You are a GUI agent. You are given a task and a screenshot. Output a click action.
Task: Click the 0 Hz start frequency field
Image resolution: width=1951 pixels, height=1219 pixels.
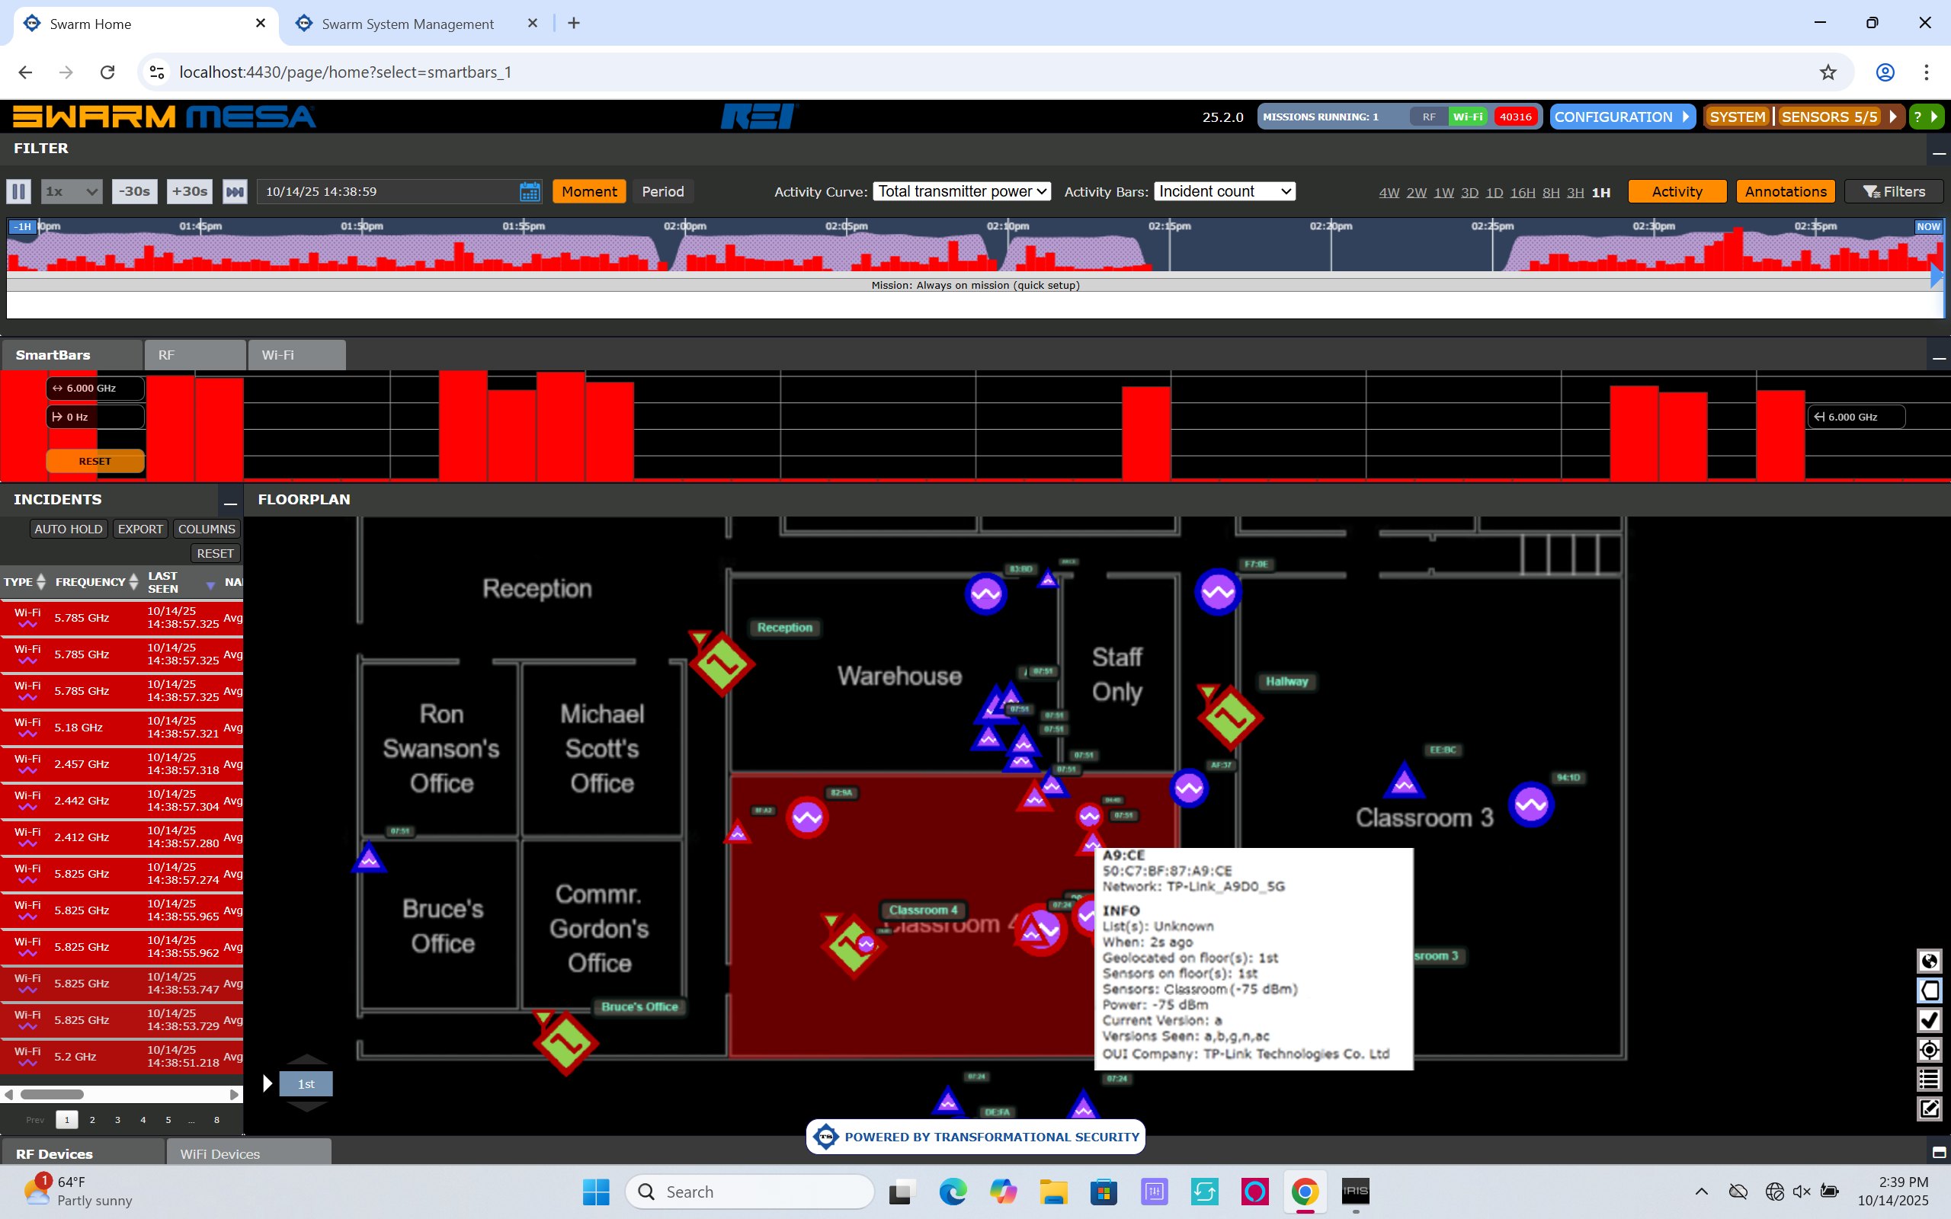tap(95, 417)
